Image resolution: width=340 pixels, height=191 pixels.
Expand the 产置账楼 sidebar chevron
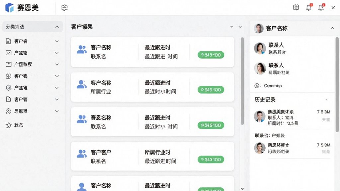click(x=57, y=64)
